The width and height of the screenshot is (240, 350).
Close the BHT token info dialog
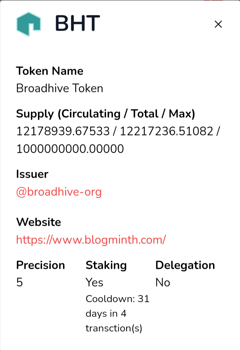point(218,24)
